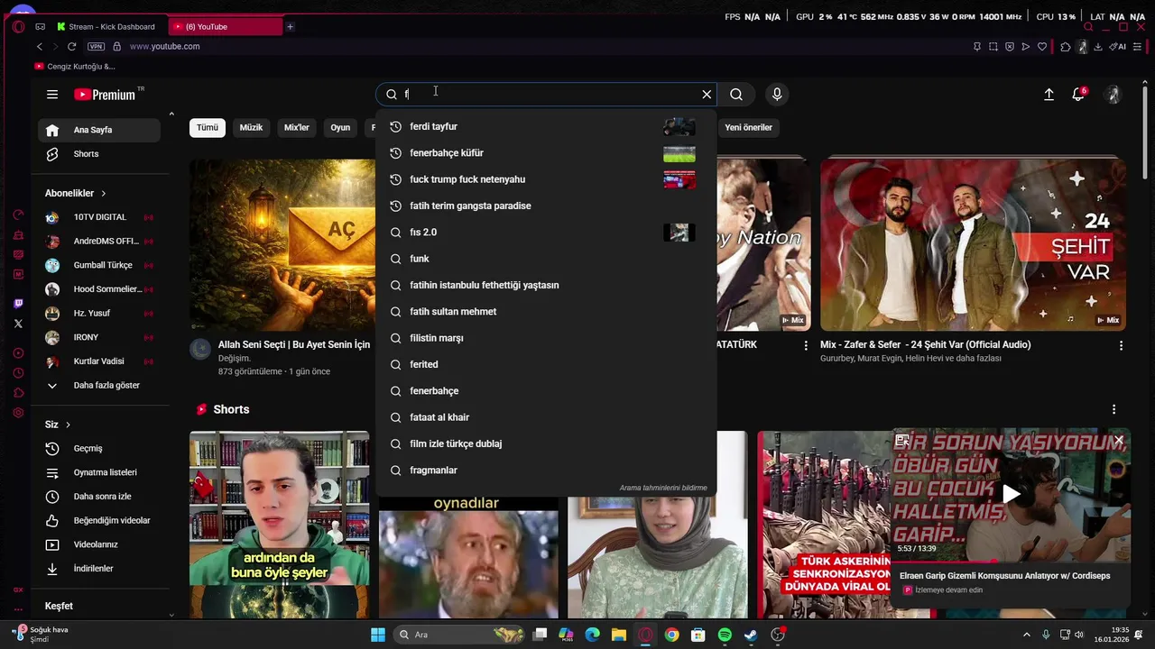Select the Mix'ler filter chip
The image size is (1155, 649).
(297, 128)
